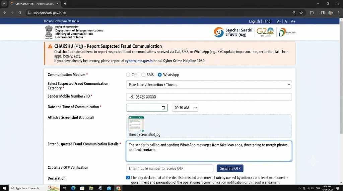The width and height of the screenshot is (343, 191).
Task: Open the Windows Start menu
Action: tap(4, 188)
